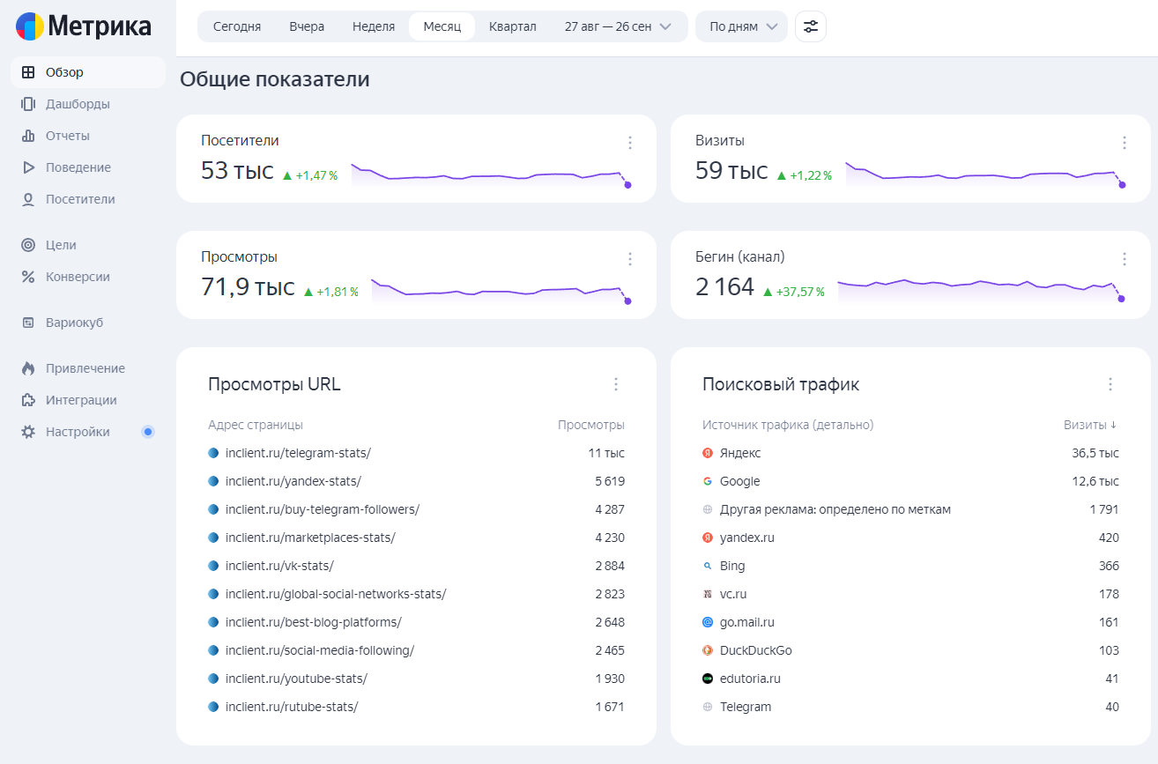Sort by the Визиты column header
The image size is (1158, 764).
pyautogui.click(x=1089, y=425)
